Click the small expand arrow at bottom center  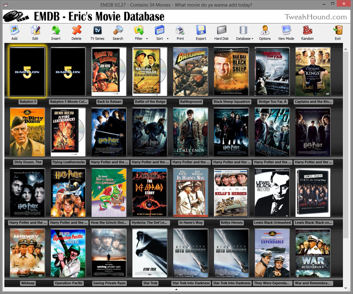click(176, 289)
